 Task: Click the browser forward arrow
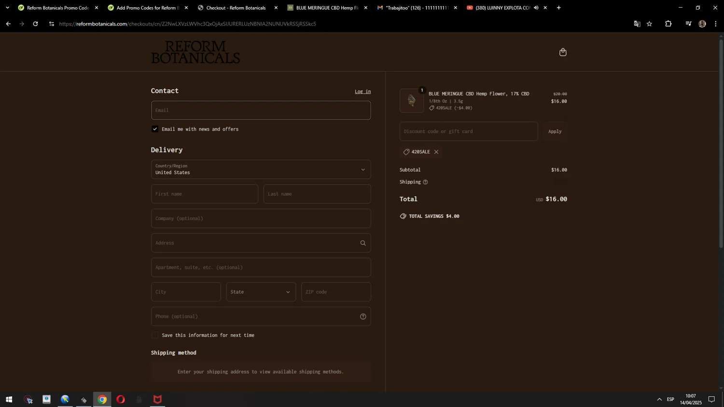point(22,24)
